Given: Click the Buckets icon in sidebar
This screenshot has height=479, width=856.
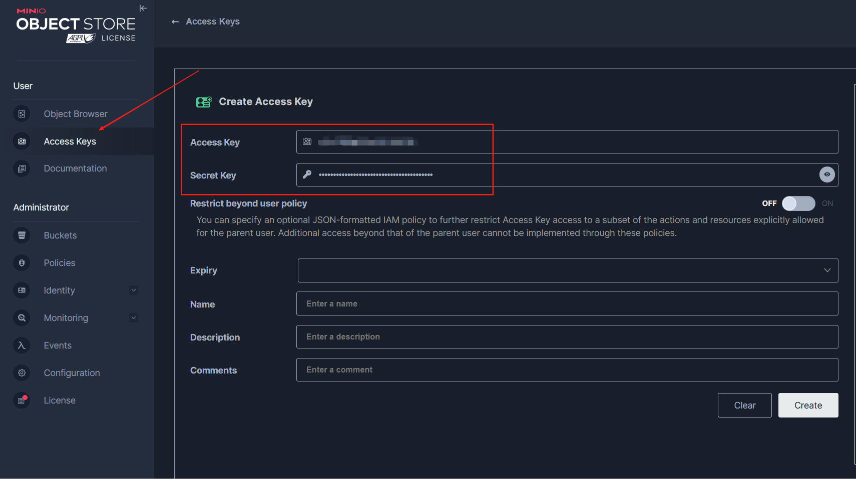Looking at the screenshot, I should (22, 235).
